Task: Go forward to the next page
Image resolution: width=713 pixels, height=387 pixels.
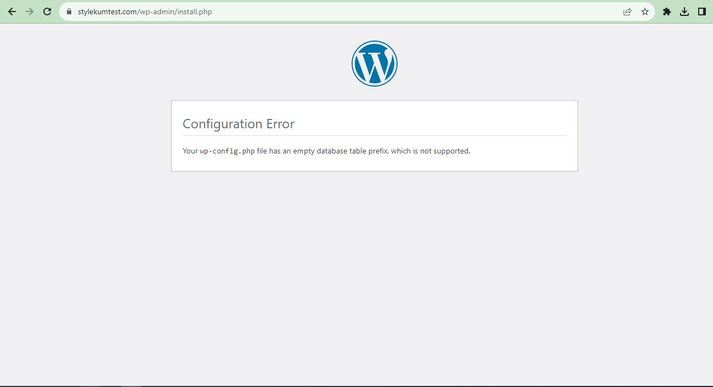Action: click(x=30, y=12)
